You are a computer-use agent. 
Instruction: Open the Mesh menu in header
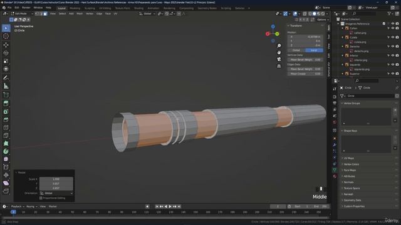click(80, 14)
